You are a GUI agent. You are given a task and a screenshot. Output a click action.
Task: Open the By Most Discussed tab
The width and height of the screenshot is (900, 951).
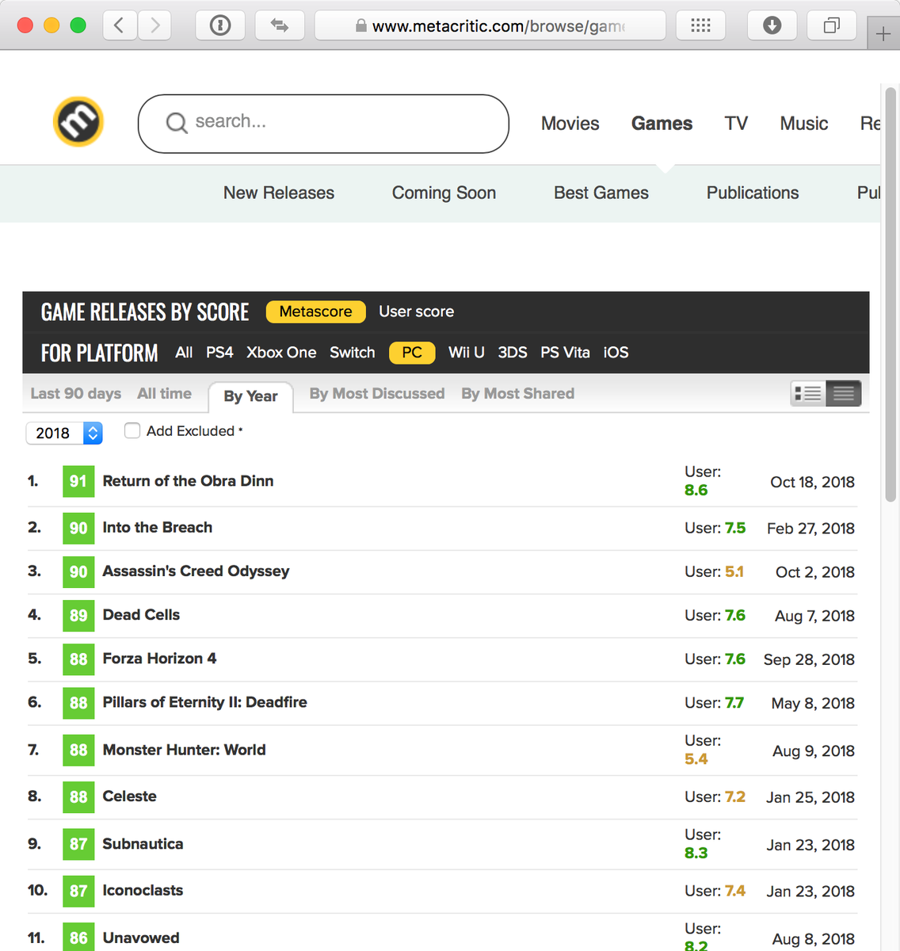click(377, 393)
